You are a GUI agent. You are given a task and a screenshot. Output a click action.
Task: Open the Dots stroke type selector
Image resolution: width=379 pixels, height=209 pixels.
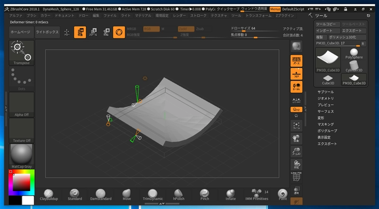click(x=21, y=78)
